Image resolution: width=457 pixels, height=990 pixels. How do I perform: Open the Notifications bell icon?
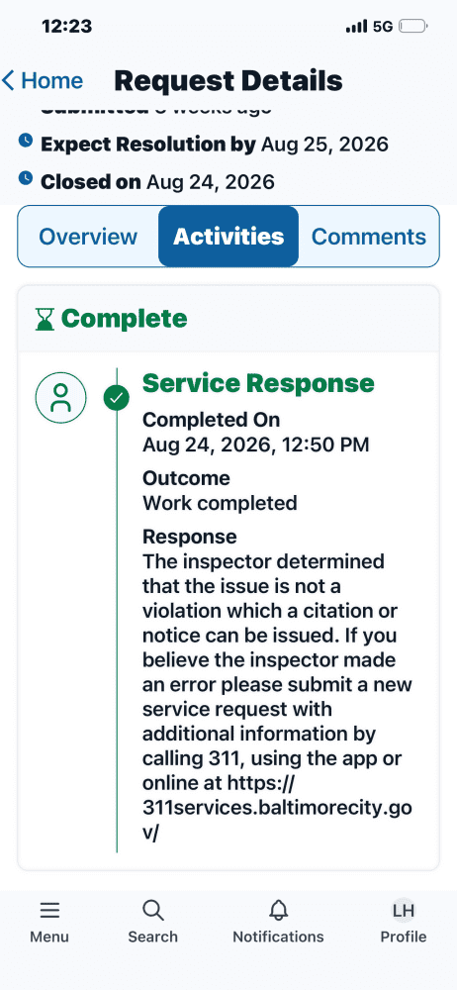pyautogui.click(x=278, y=911)
